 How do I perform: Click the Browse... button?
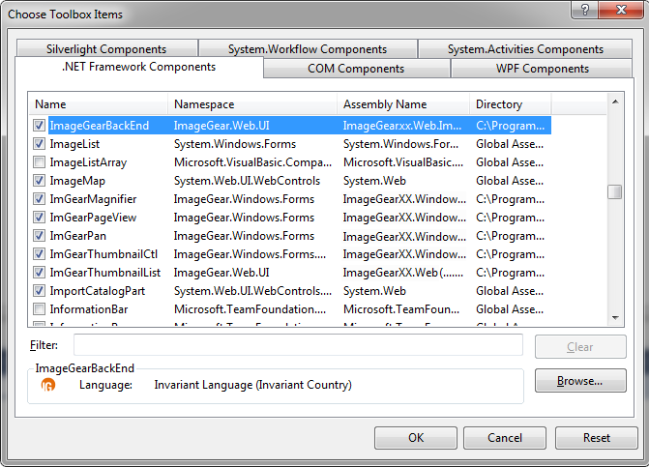pyautogui.click(x=580, y=381)
